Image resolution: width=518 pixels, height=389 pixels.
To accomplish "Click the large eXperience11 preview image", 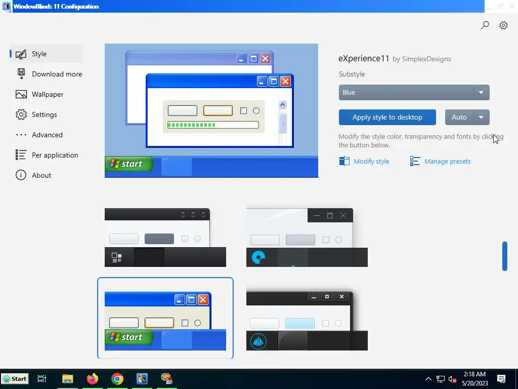I will pyautogui.click(x=211, y=110).
